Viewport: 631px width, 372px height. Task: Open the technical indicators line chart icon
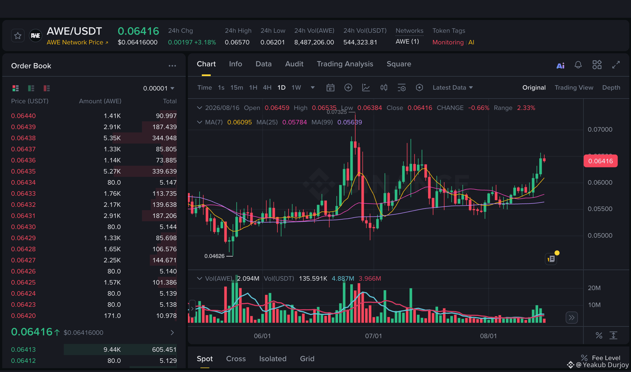coord(366,88)
